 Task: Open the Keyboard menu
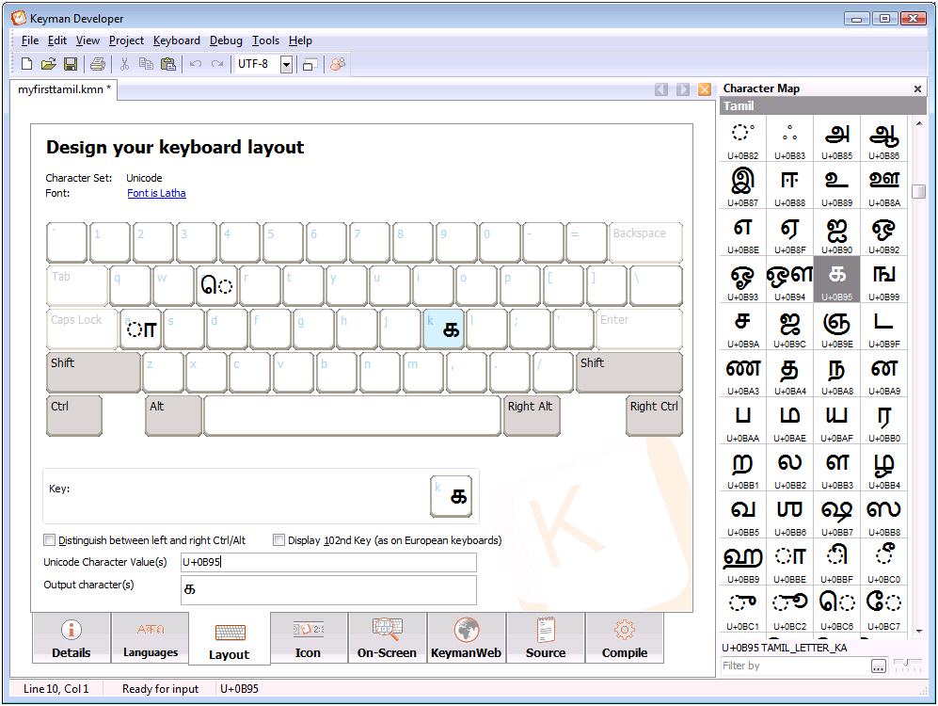click(x=177, y=40)
